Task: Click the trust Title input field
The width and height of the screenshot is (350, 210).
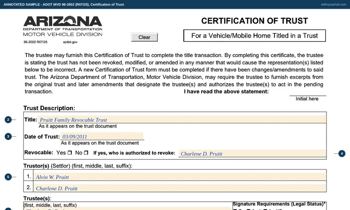Action: point(182,119)
